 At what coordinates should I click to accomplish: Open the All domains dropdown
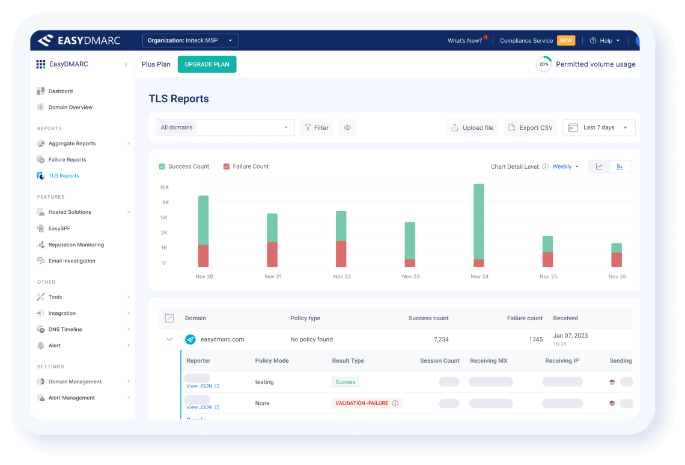click(225, 127)
